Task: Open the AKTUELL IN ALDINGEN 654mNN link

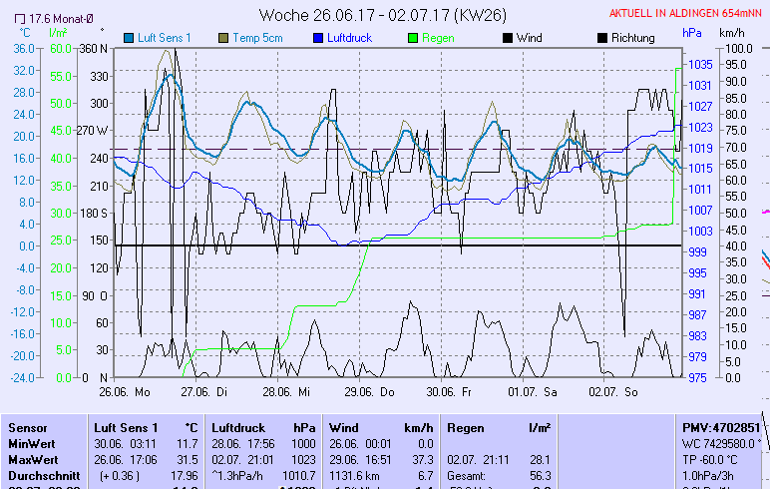Action: pos(686,14)
